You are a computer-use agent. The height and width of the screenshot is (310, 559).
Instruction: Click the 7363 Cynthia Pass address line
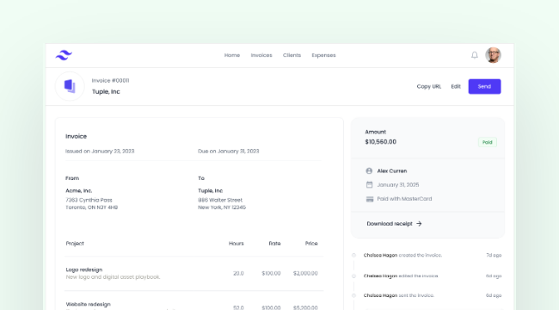(x=89, y=200)
